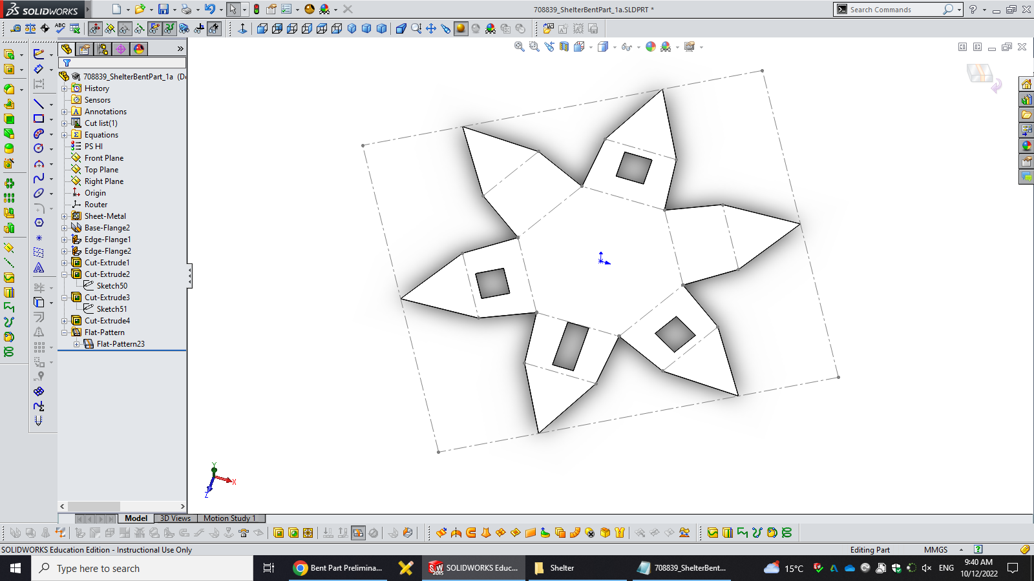The image size is (1034, 581).
Task: Collapse the Cut-Extrude2 feature node
Action: (x=65, y=274)
